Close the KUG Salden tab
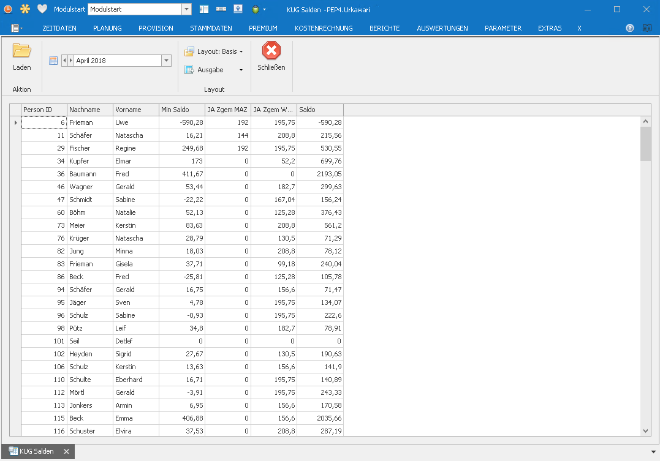Viewport: 660px width, 461px height. pyautogui.click(x=66, y=452)
